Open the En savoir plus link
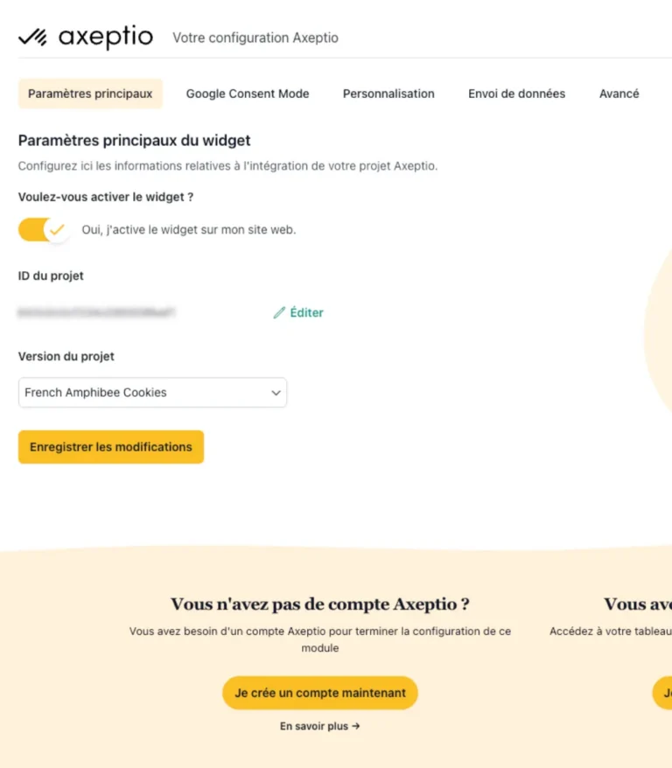 [315, 726]
